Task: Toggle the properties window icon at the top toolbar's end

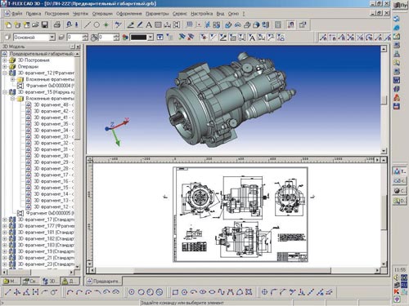Action: pyautogui.click(x=303, y=25)
